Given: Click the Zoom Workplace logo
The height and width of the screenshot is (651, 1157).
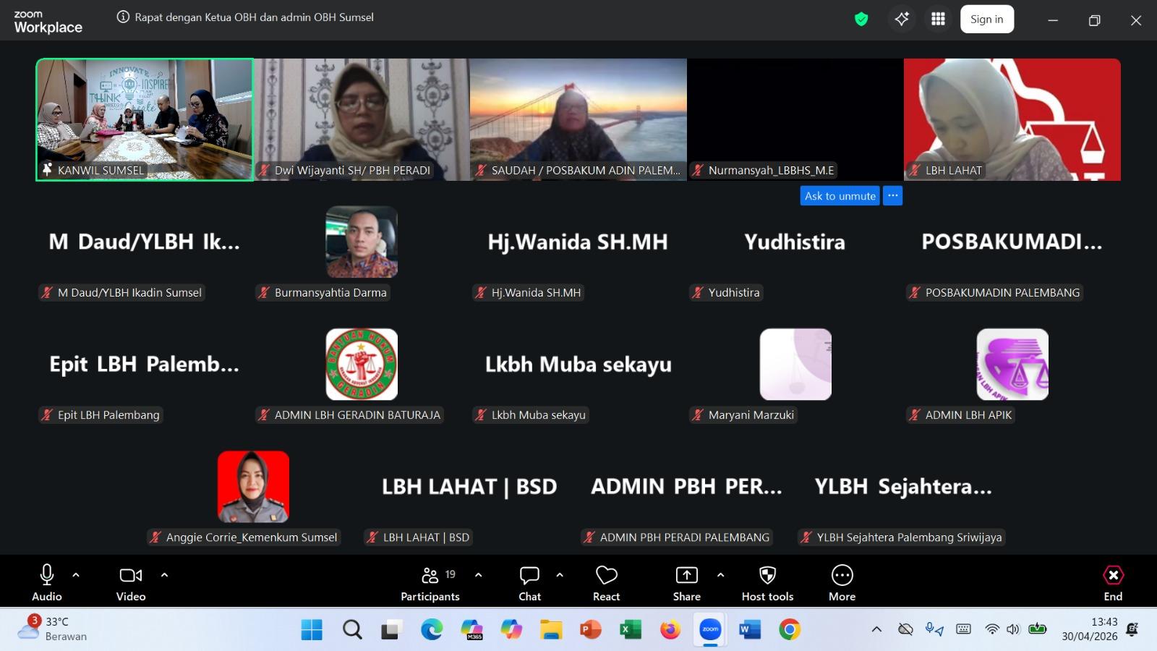Looking at the screenshot, I should (x=48, y=22).
